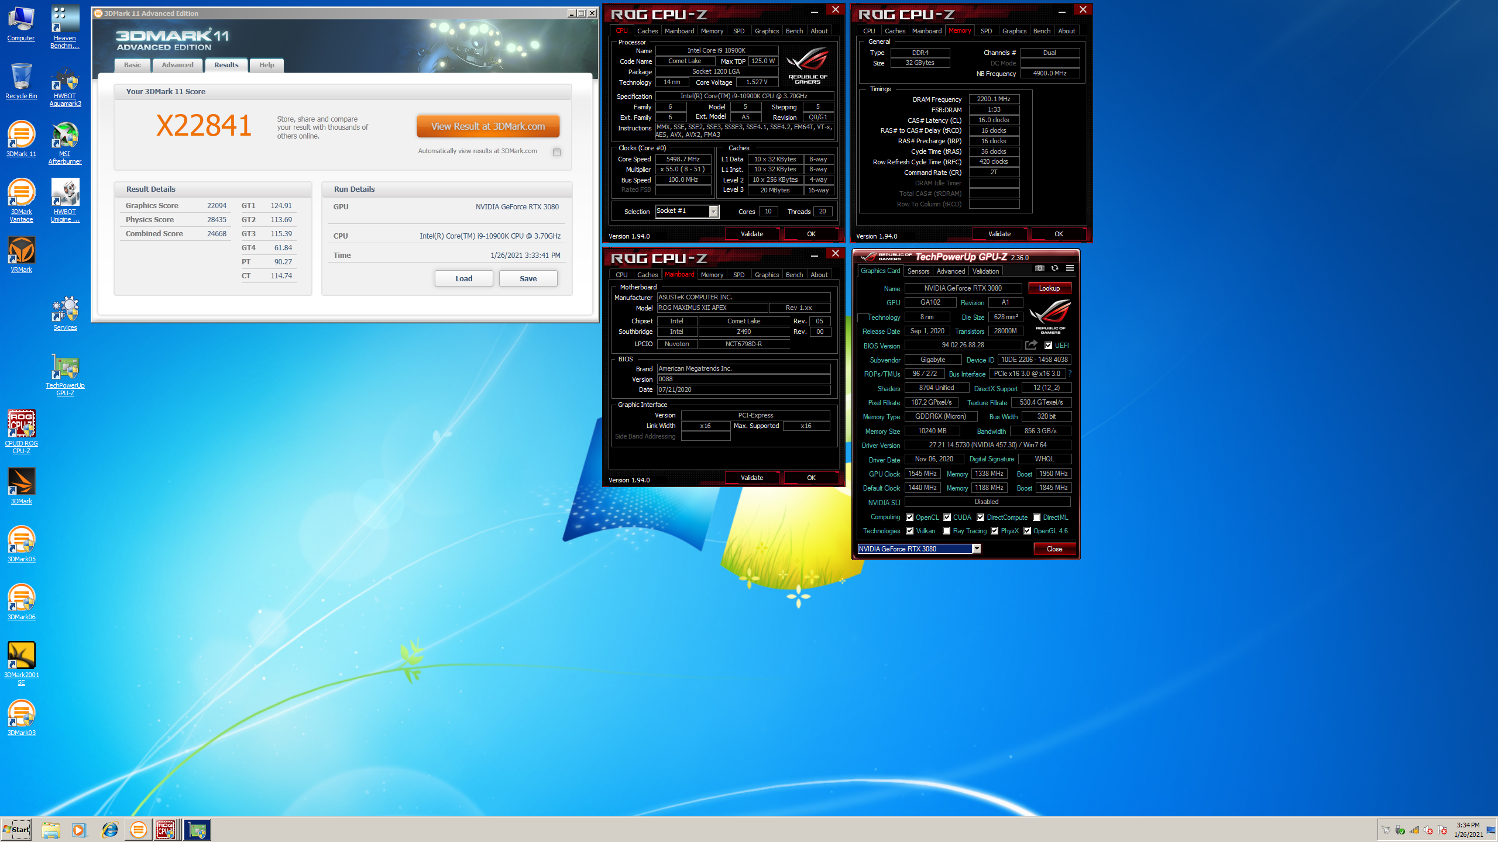
Task: Toggle Ray Tracing checkbox in GPU-Z
Action: pos(947,531)
